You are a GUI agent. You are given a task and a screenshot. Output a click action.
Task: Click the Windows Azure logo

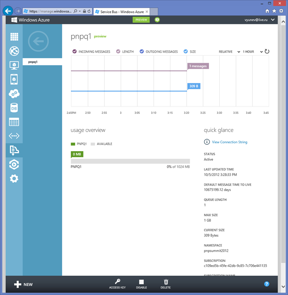click(30, 20)
